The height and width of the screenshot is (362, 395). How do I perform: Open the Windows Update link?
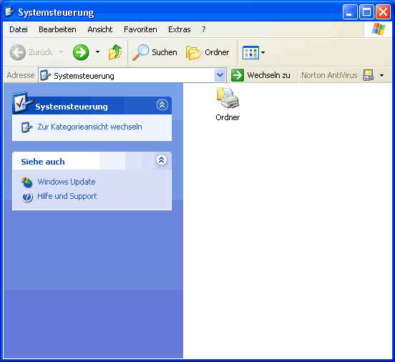click(67, 182)
